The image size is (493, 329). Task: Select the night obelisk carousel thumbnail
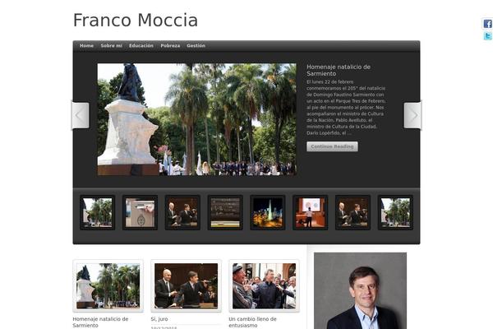[268, 212]
